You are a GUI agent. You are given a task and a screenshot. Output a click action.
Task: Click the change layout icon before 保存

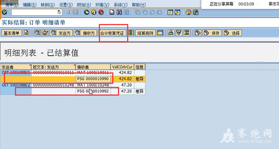(x=198, y=33)
